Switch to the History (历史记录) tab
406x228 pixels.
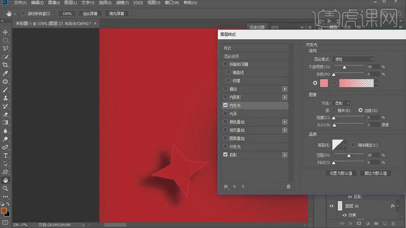(x=257, y=27)
